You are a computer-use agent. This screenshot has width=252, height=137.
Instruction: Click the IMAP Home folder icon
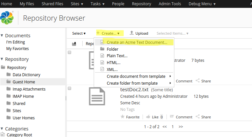tap(9, 96)
